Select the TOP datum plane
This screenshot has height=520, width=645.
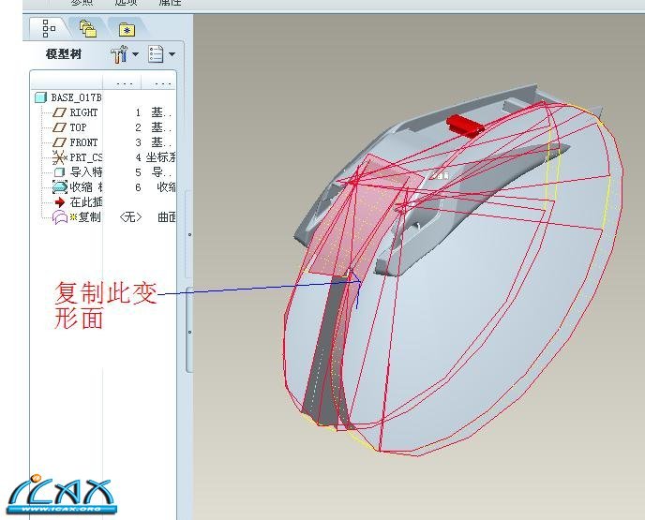click(x=78, y=127)
